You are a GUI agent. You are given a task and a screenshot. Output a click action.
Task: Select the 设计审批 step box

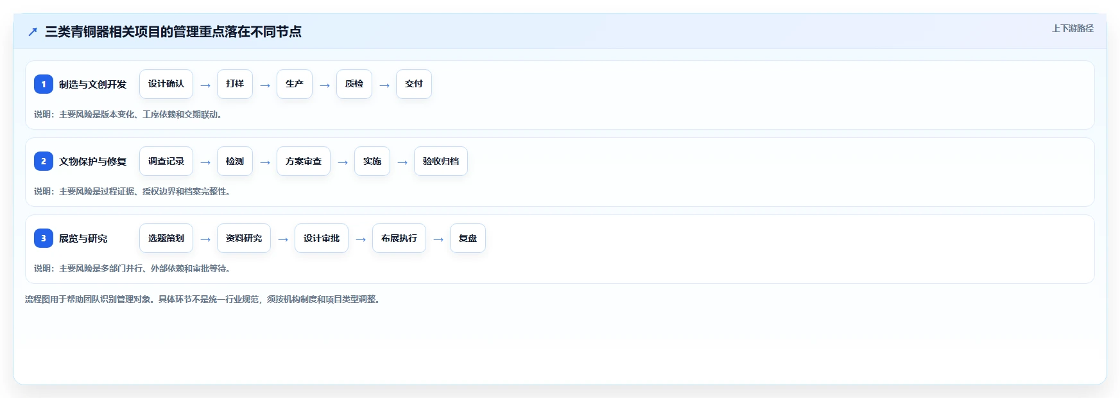(322, 238)
